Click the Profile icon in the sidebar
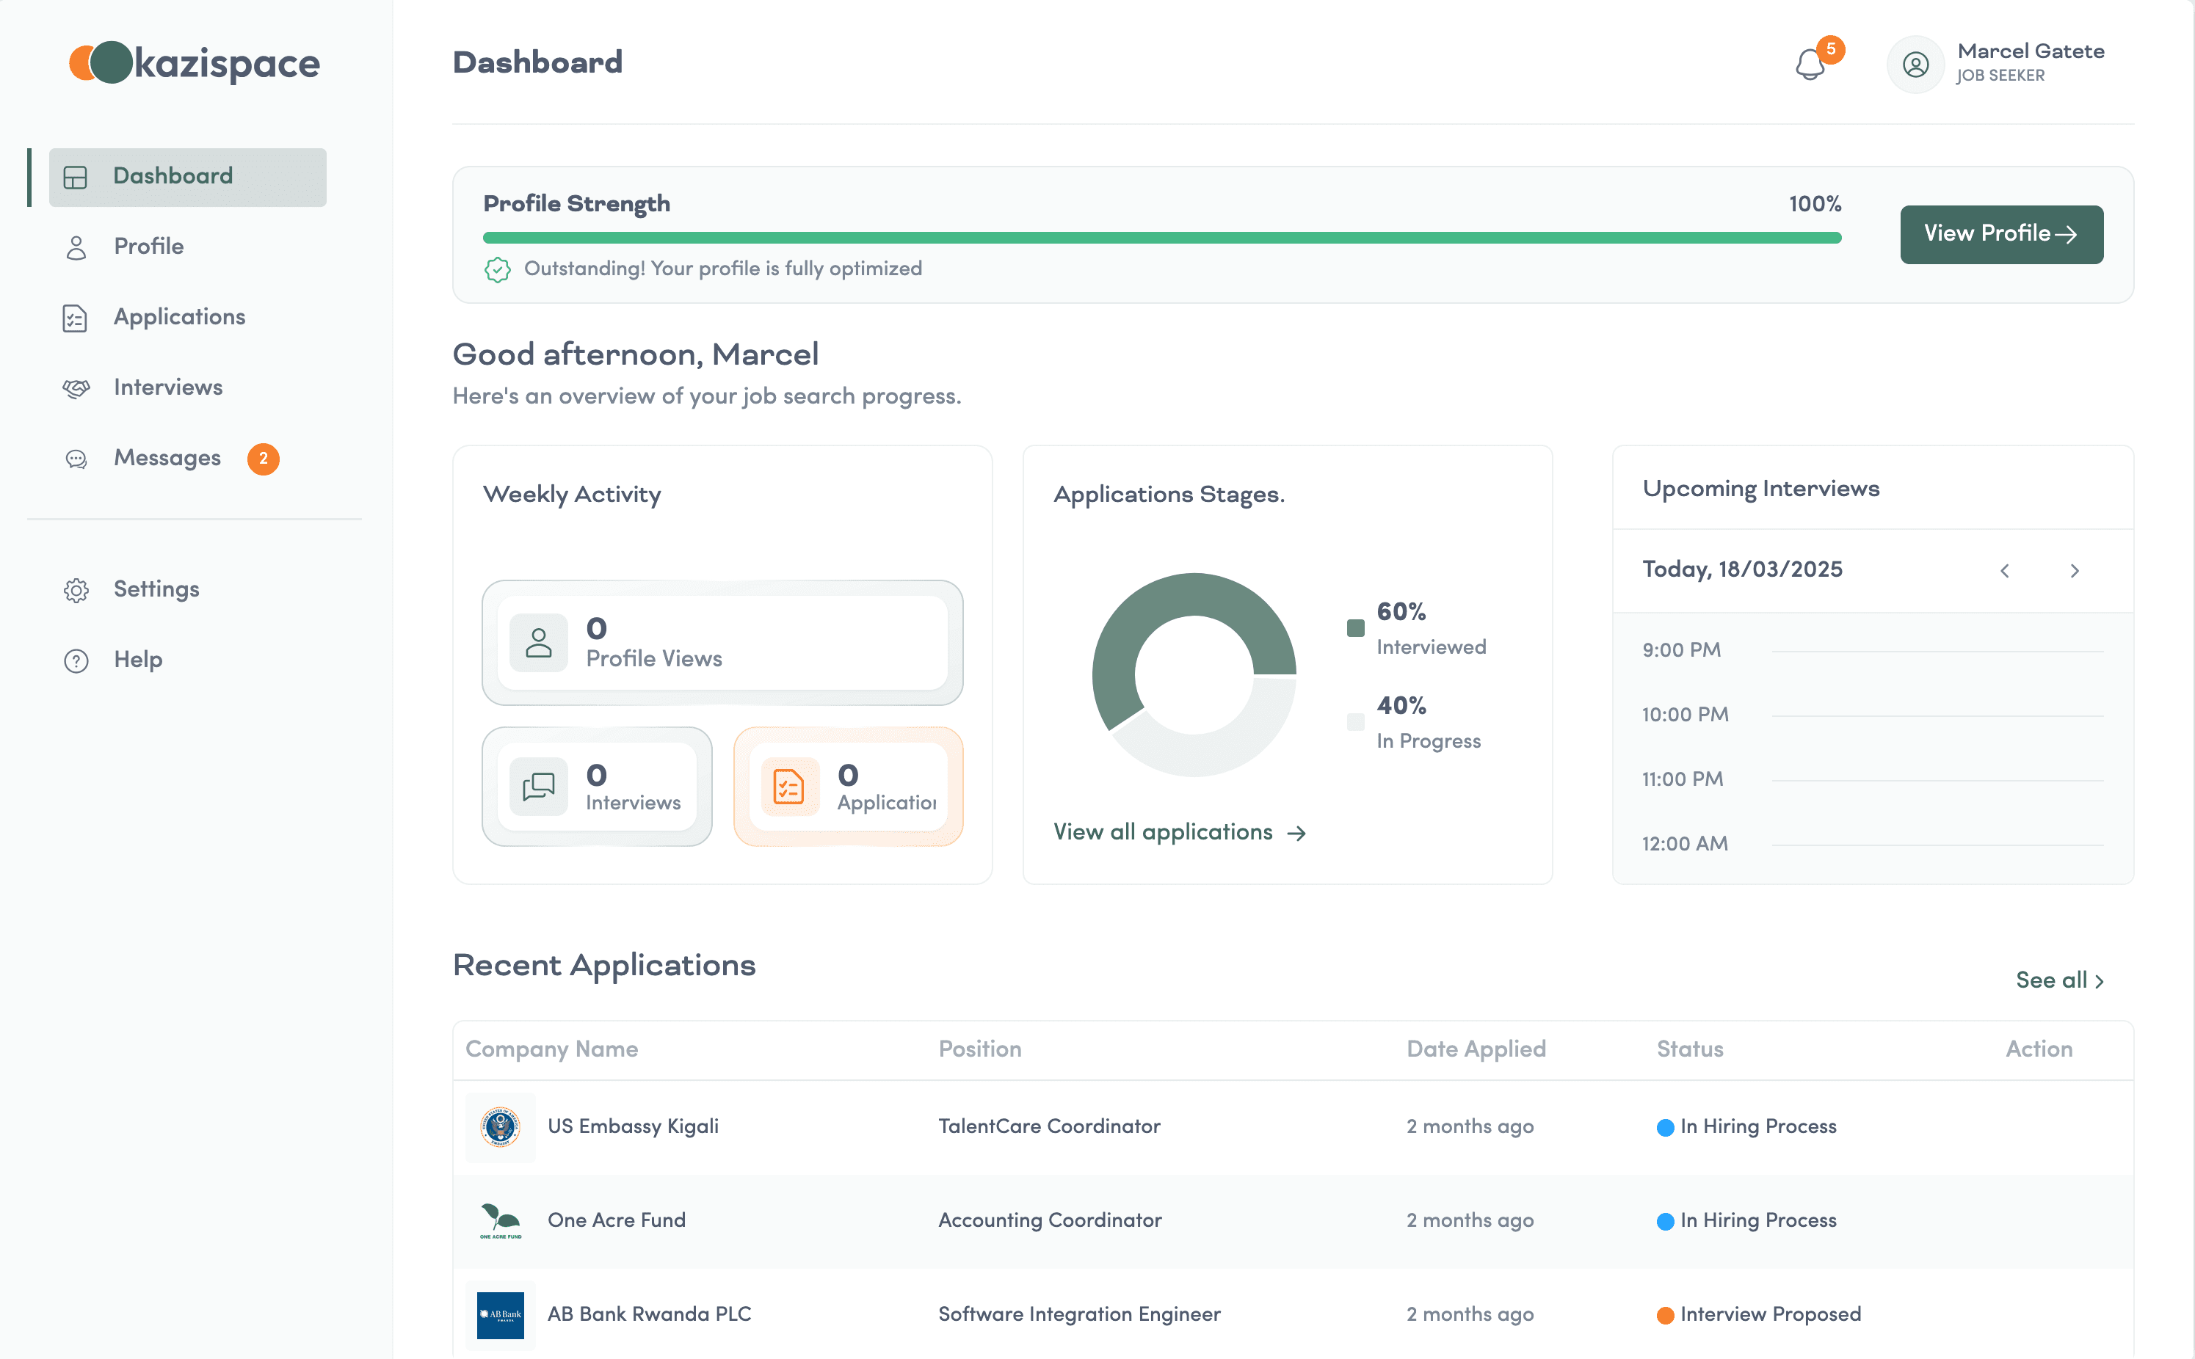2195x1359 pixels. 76,247
